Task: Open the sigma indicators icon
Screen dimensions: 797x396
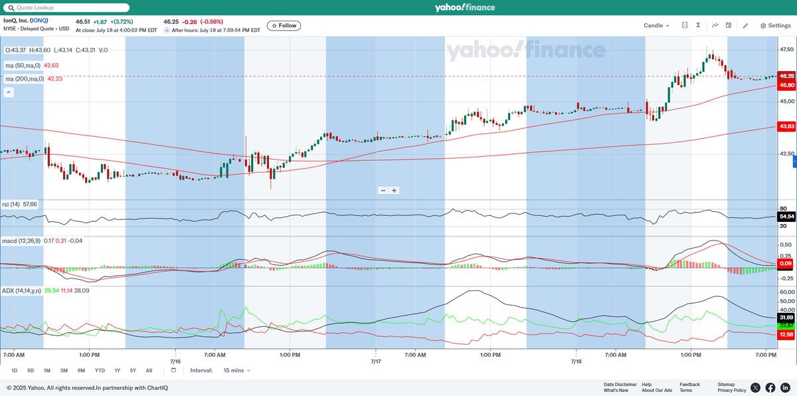Action: click(699, 25)
